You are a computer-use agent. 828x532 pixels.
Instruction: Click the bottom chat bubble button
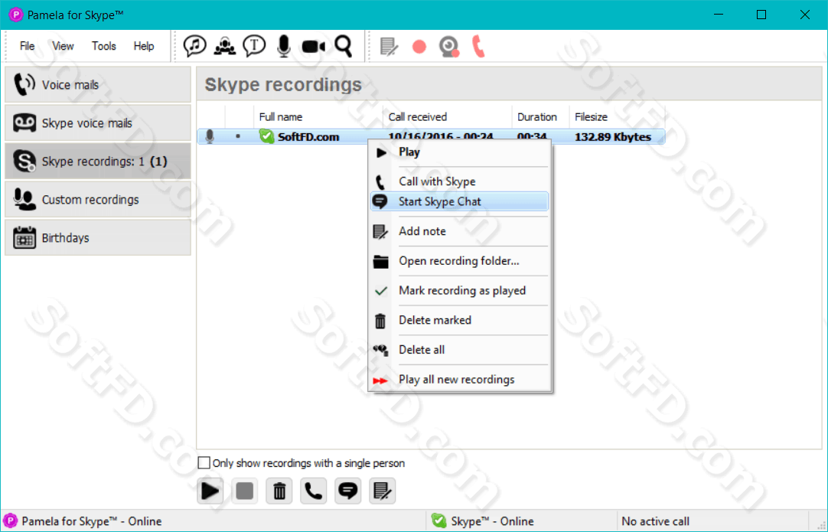(x=348, y=491)
